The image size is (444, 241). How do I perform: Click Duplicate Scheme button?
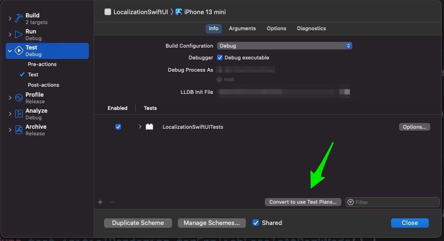click(138, 223)
